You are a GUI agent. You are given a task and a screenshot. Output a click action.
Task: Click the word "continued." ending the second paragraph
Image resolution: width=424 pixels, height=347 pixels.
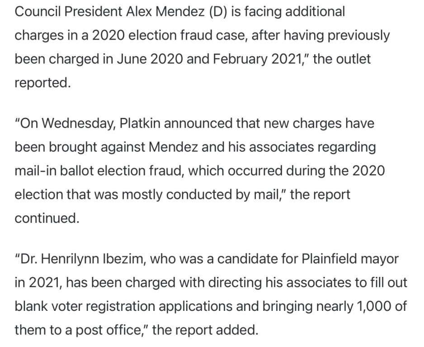pyautogui.click(x=47, y=218)
